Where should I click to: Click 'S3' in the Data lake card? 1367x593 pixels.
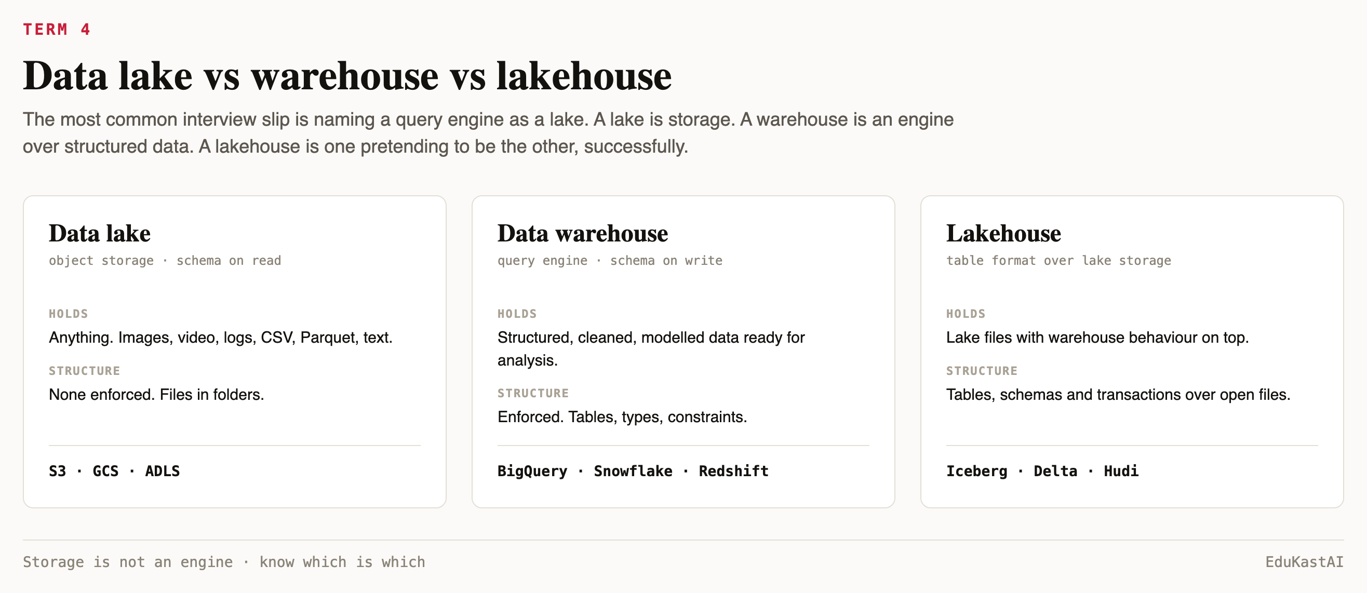[57, 471]
